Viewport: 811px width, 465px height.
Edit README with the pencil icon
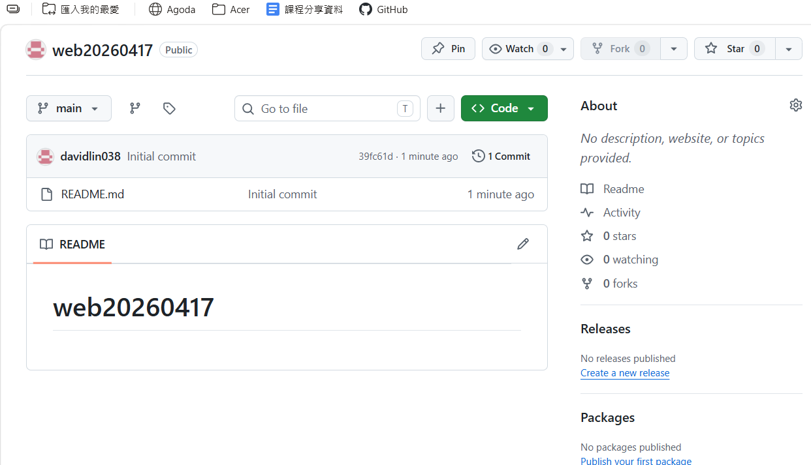(523, 244)
